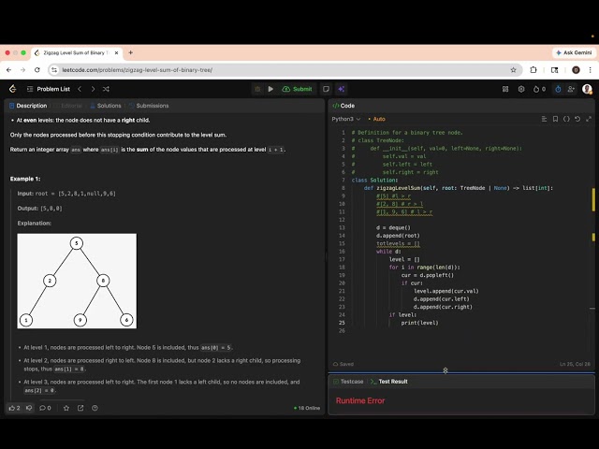Click the LeetCode logo icon
599x449 pixels.
coord(12,89)
